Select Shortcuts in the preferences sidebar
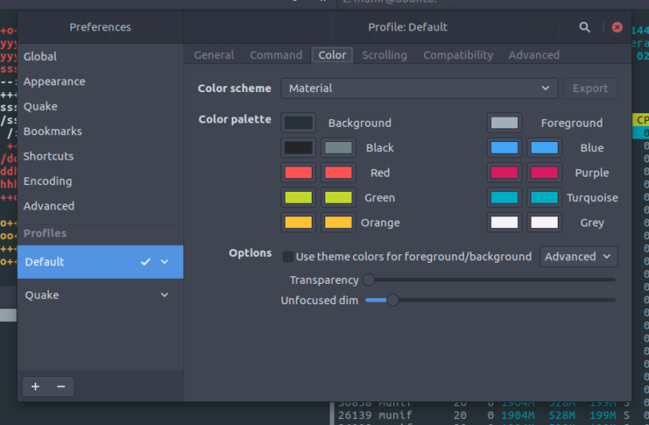The width and height of the screenshot is (649, 425). (48, 156)
